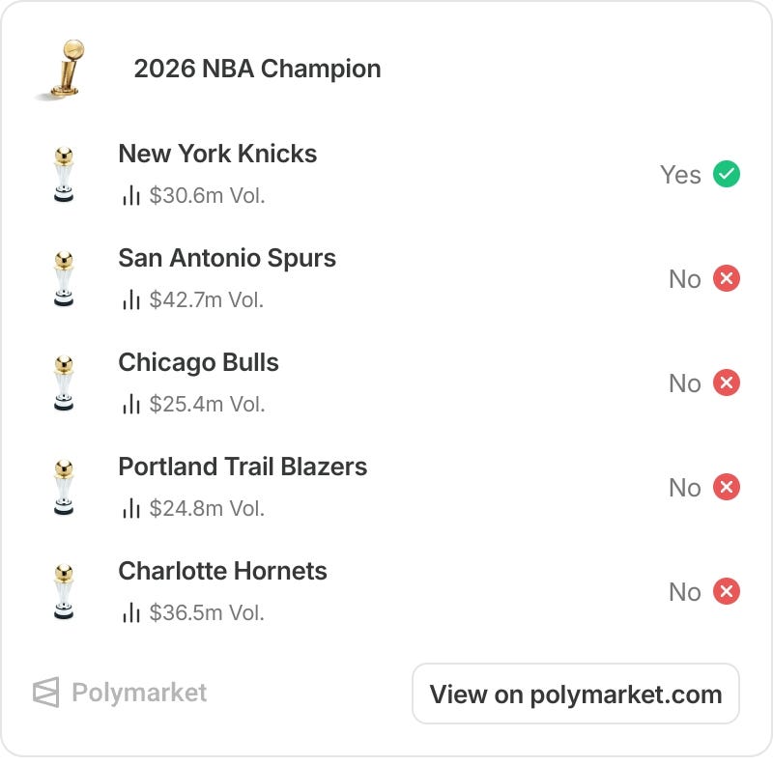This screenshot has height=765, width=773.
Task: Click the trophy icon beside San Antonio Spurs
Action: [64, 279]
